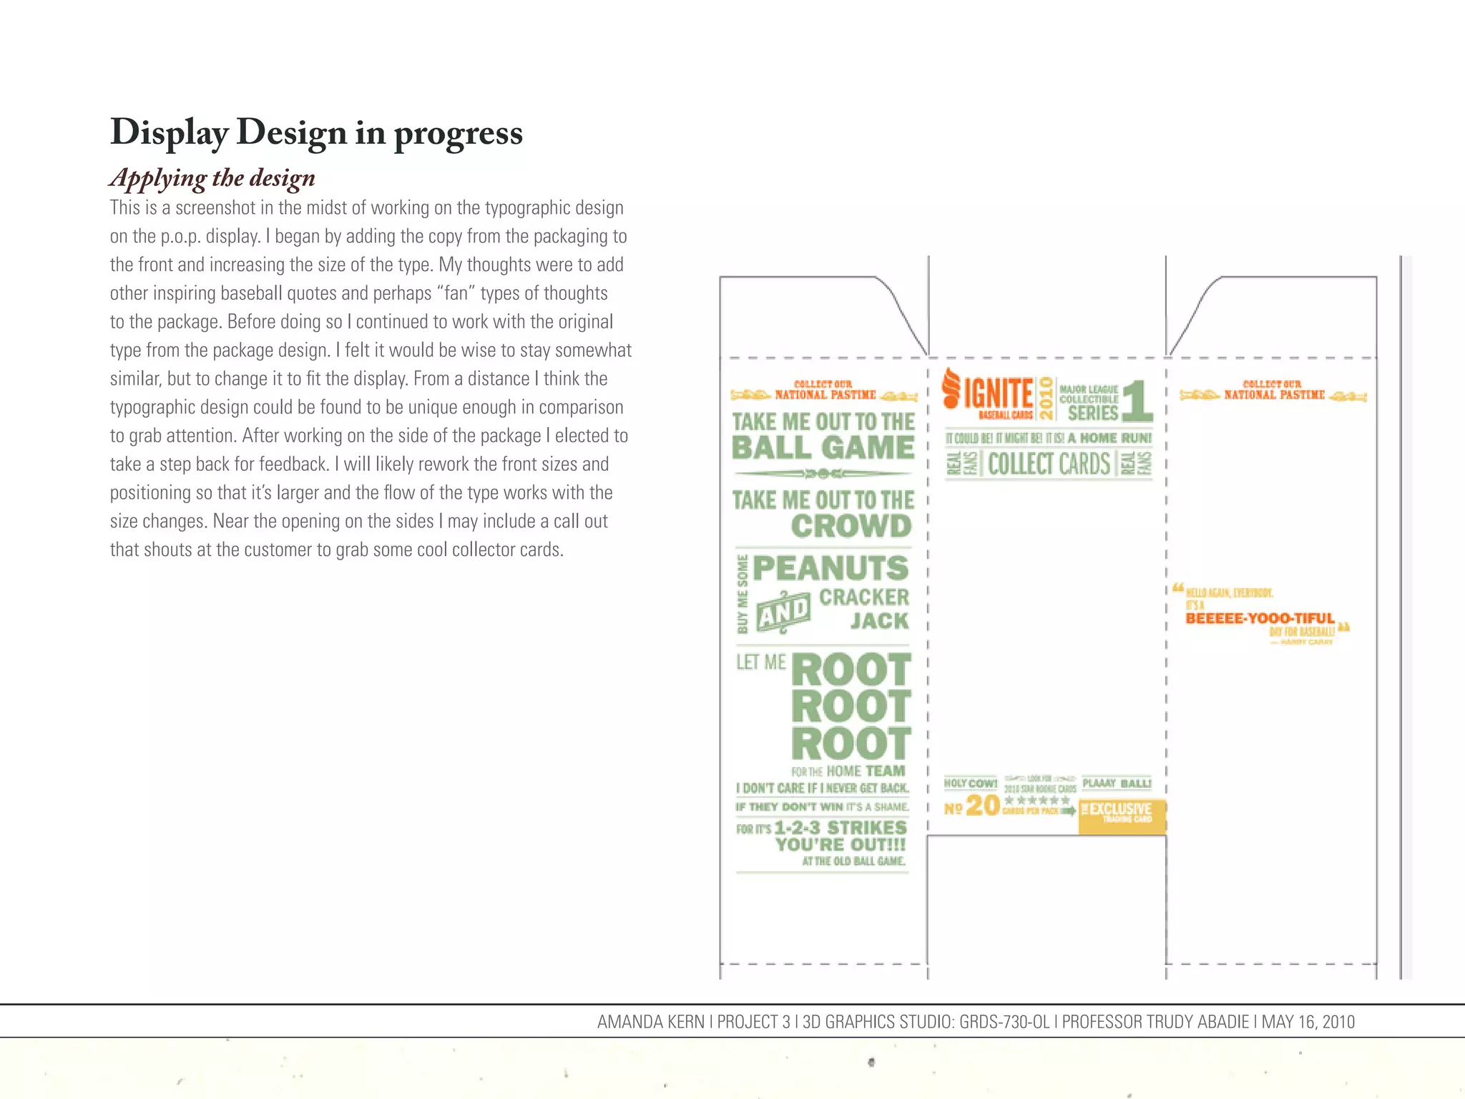Click the 'TAKE ME OUT TO THE BALL GAME' text
This screenshot has height=1099, width=1465.
[823, 436]
